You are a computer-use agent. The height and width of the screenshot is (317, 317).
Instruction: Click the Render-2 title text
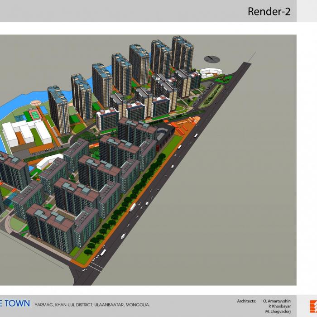coord(269,11)
